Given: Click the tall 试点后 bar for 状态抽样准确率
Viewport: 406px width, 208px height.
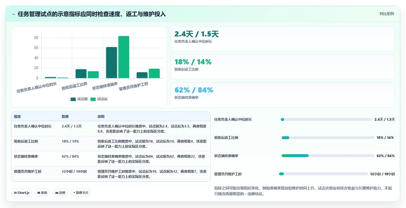Looking at the screenshot, I should [124, 57].
